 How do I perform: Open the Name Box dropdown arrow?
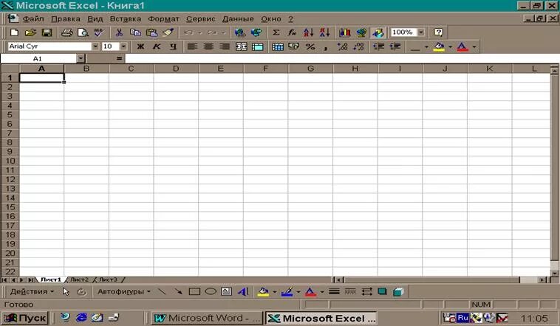[81, 58]
